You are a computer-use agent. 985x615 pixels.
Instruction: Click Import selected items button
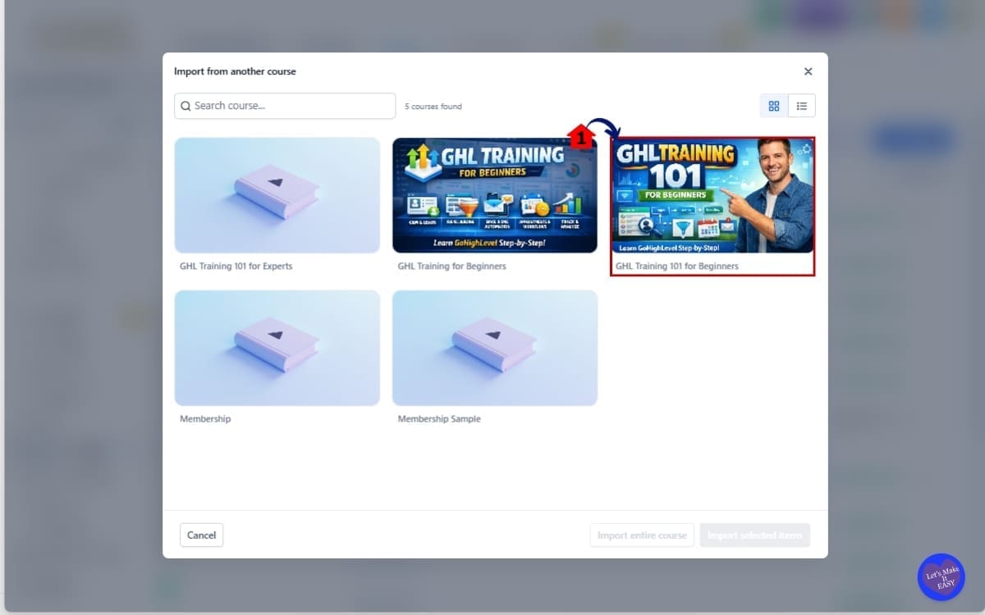pyautogui.click(x=755, y=535)
